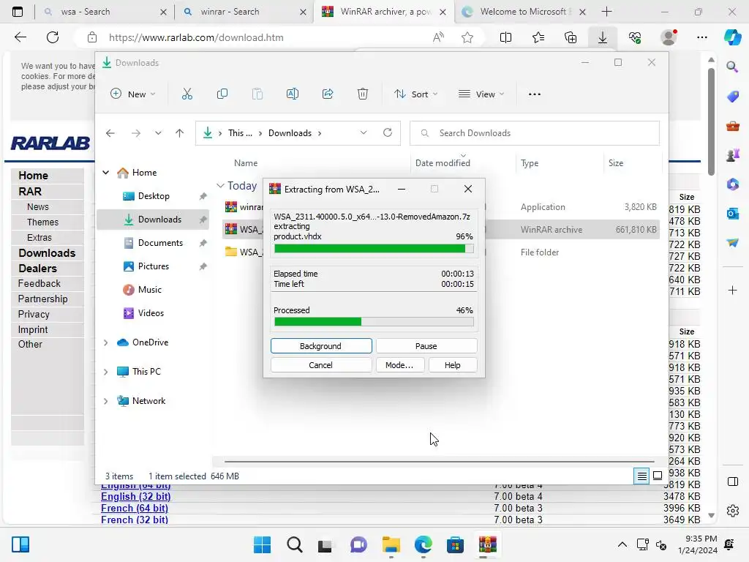The width and height of the screenshot is (749, 562).
Task: Open Outlook icon in Edge sidebar
Action: [732, 213]
